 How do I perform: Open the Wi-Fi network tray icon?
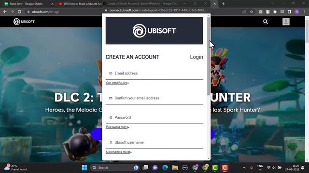[268, 168]
